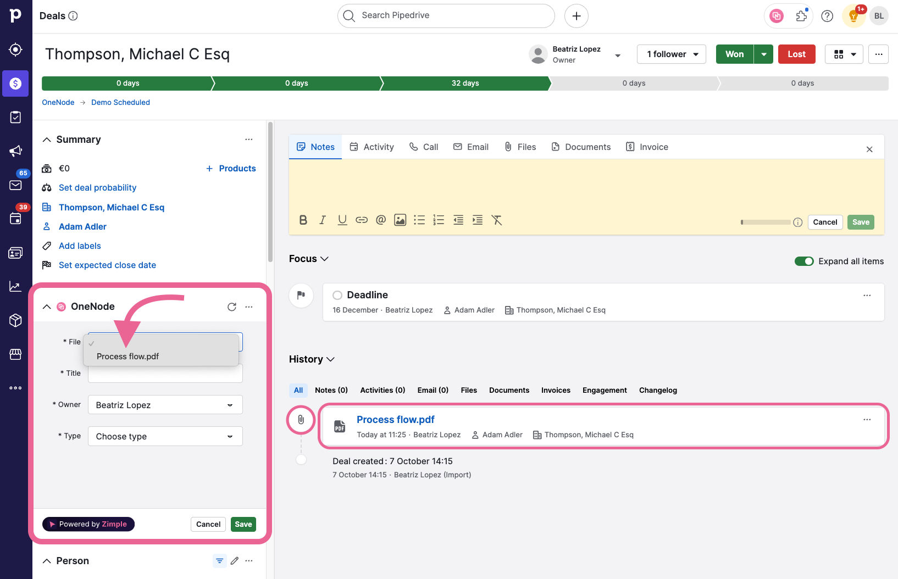The height and width of the screenshot is (579, 898).
Task: Click Deals info icon next to title
Action: (73, 16)
